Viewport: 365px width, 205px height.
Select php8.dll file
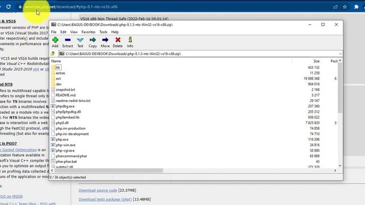pos(62,123)
